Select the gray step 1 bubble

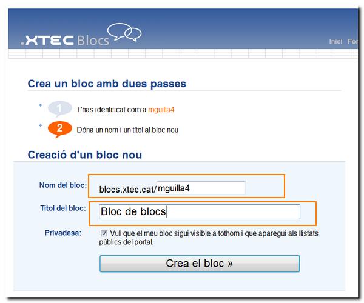coord(59,110)
